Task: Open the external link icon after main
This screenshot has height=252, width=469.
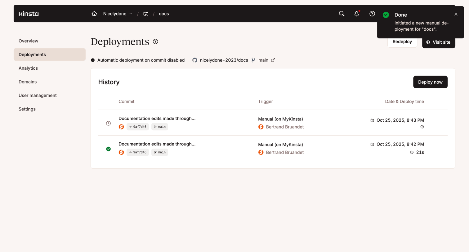Action: 273,60
